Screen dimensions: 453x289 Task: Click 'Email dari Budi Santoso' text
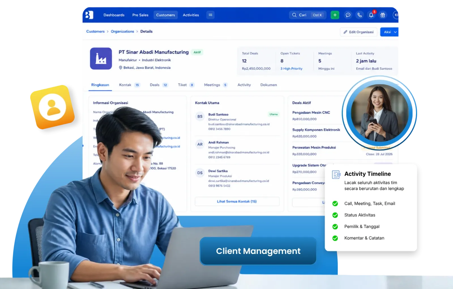374,68
